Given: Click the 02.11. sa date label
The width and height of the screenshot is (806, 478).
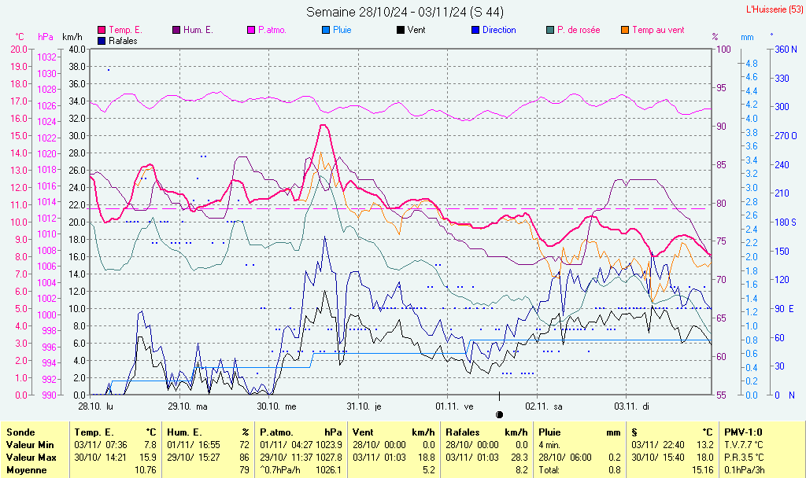Looking at the screenshot, I should click(x=544, y=406).
